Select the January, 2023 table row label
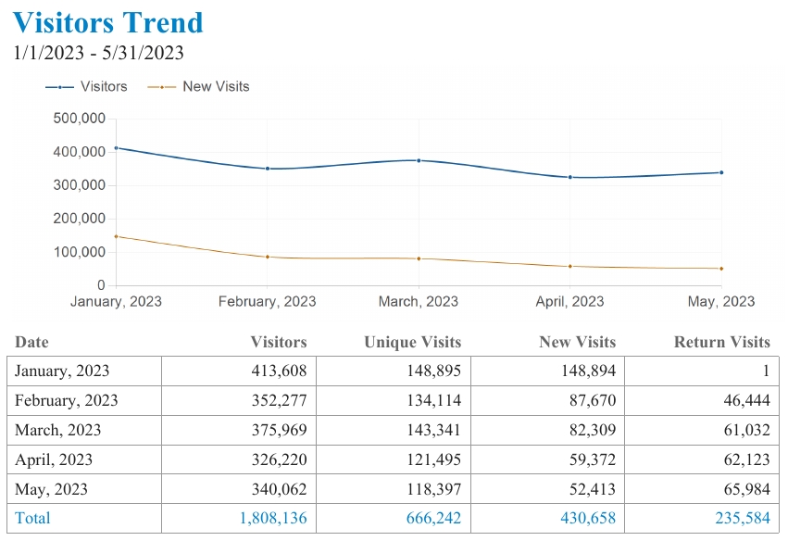 coord(62,371)
